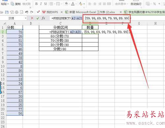
Task: Select column H header
Action: pos(155,23)
